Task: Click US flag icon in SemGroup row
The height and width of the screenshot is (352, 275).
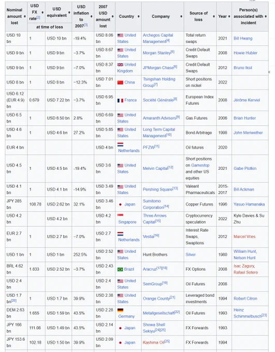Action: (120, 281)
